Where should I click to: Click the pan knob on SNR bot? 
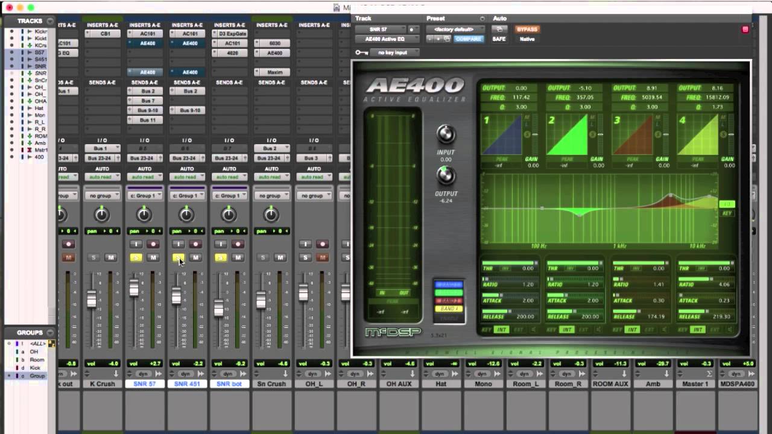229,214
